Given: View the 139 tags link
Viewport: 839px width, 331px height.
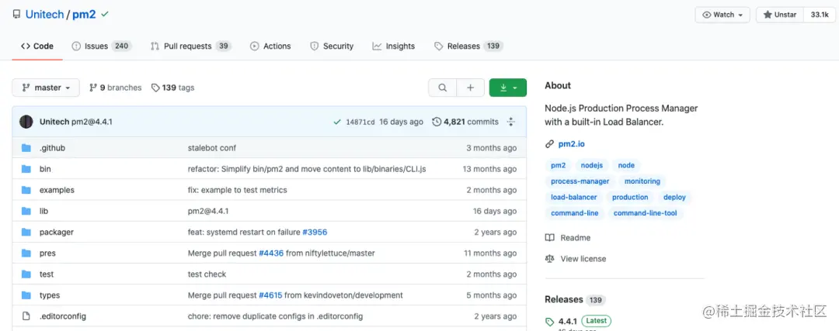Looking at the screenshot, I should (x=172, y=88).
